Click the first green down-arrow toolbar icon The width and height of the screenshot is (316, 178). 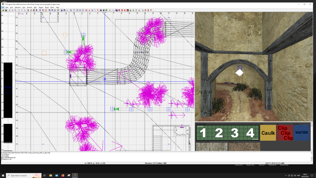pyautogui.click(x=131, y=10)
